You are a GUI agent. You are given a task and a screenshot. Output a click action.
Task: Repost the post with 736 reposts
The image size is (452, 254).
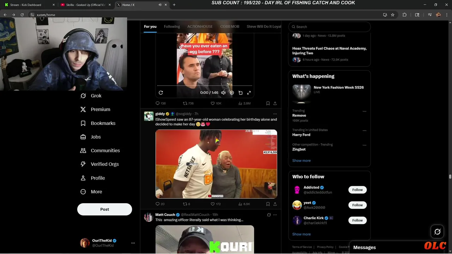188,103
